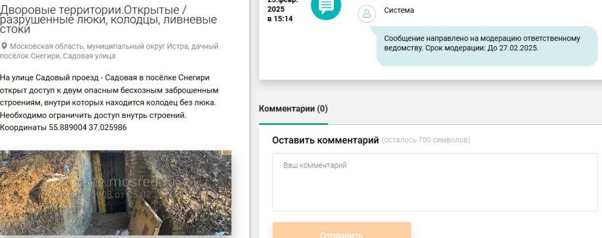Focus the Ваш комментарий text field
This screenshot has height=238, width=602.
click(x=434, y=182)
